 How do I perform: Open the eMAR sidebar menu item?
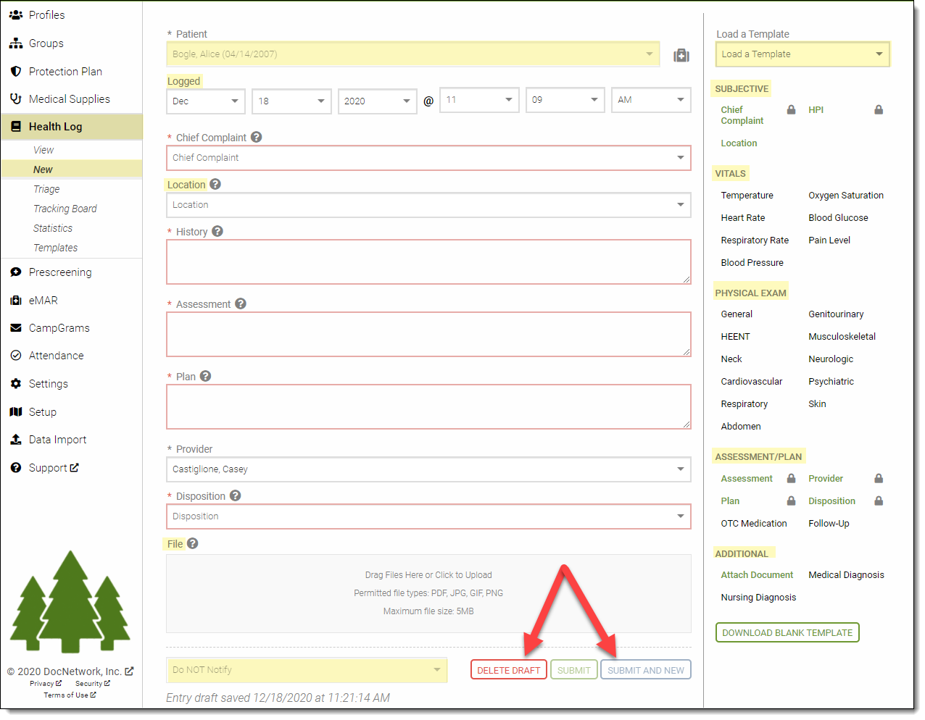point(43,300)
